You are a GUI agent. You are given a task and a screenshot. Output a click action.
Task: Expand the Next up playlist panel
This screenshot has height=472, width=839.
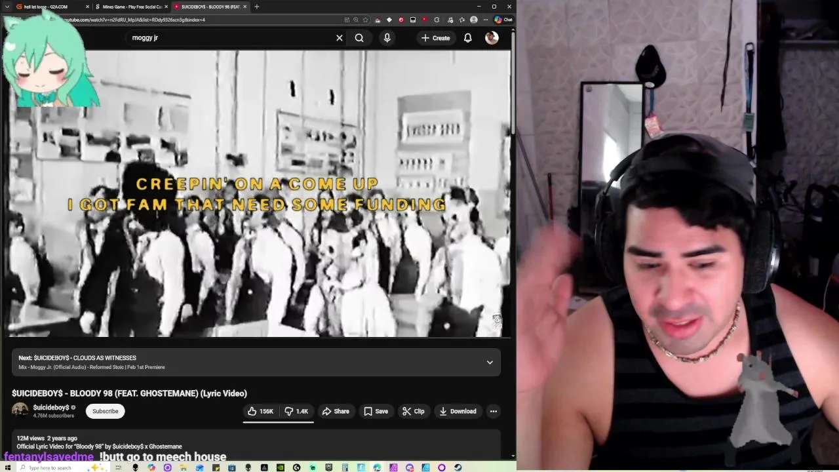pyautogui.click(x=490, y=363)
